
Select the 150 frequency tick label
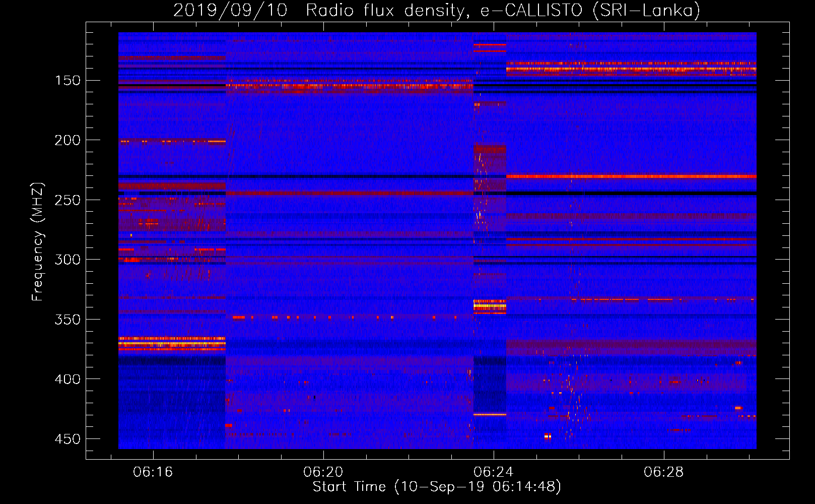(x=67, y=81)
